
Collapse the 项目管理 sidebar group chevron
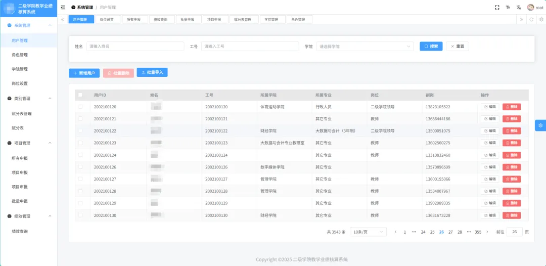pyautogui.click(x=50, y=143)
